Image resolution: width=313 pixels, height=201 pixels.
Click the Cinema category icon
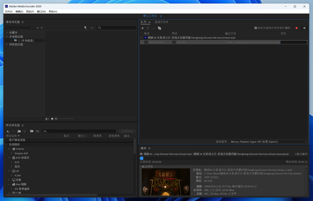pyautogui.click(x=14, y=149)
